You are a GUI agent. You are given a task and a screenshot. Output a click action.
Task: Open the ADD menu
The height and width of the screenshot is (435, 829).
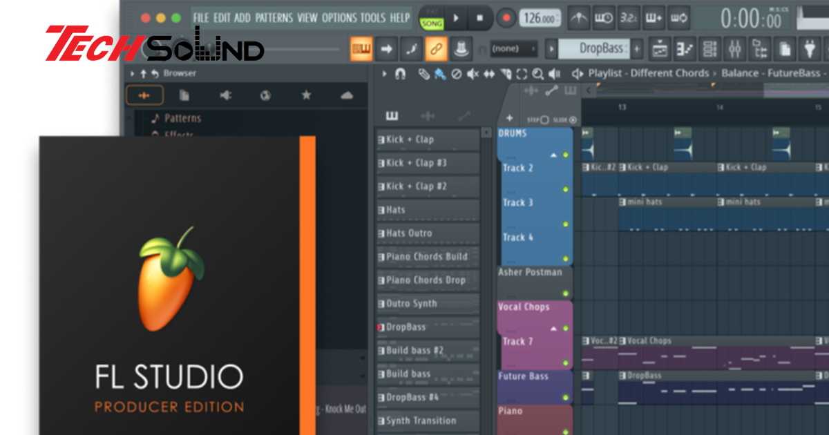click(242, 17)
